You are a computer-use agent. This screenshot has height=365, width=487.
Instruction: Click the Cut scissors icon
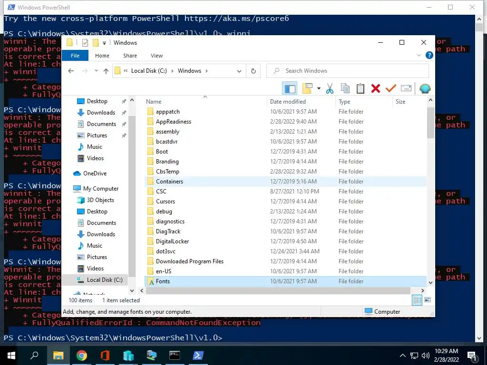pyautogui.click(x=330, y=89)
